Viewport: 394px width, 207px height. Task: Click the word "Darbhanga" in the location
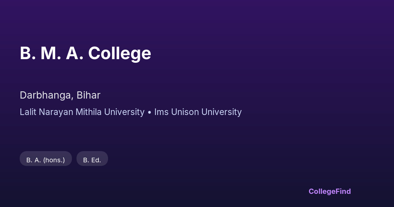coord(46,95)
